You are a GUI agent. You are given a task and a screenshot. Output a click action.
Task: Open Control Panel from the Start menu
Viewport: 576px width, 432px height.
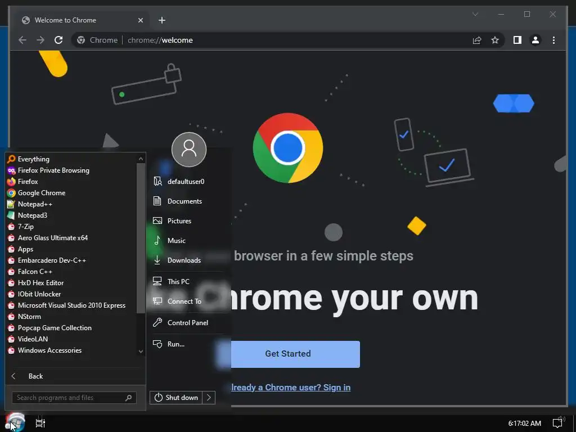[x=189, y=323]
